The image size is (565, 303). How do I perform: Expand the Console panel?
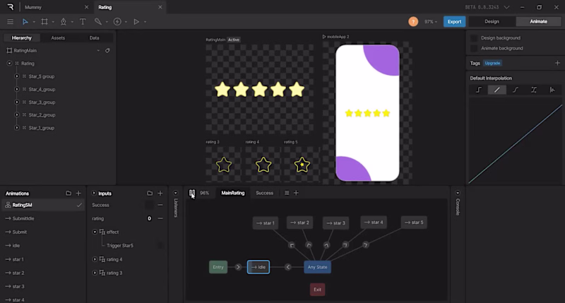(x=458, y=193)
